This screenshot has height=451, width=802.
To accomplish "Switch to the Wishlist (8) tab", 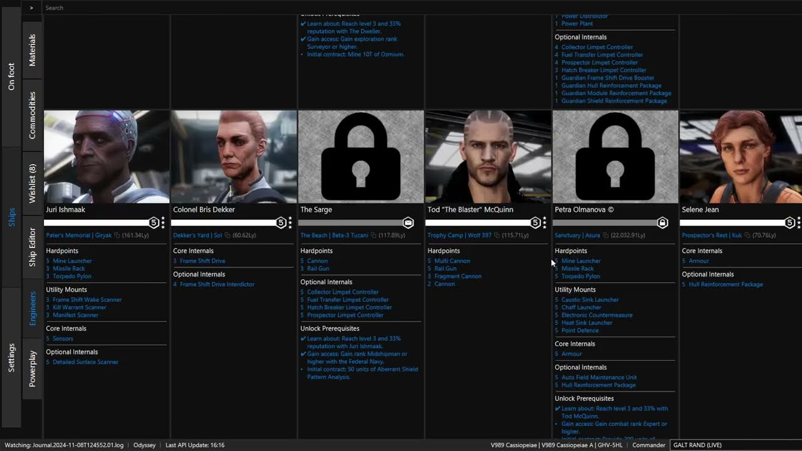I will pos(33,184).
